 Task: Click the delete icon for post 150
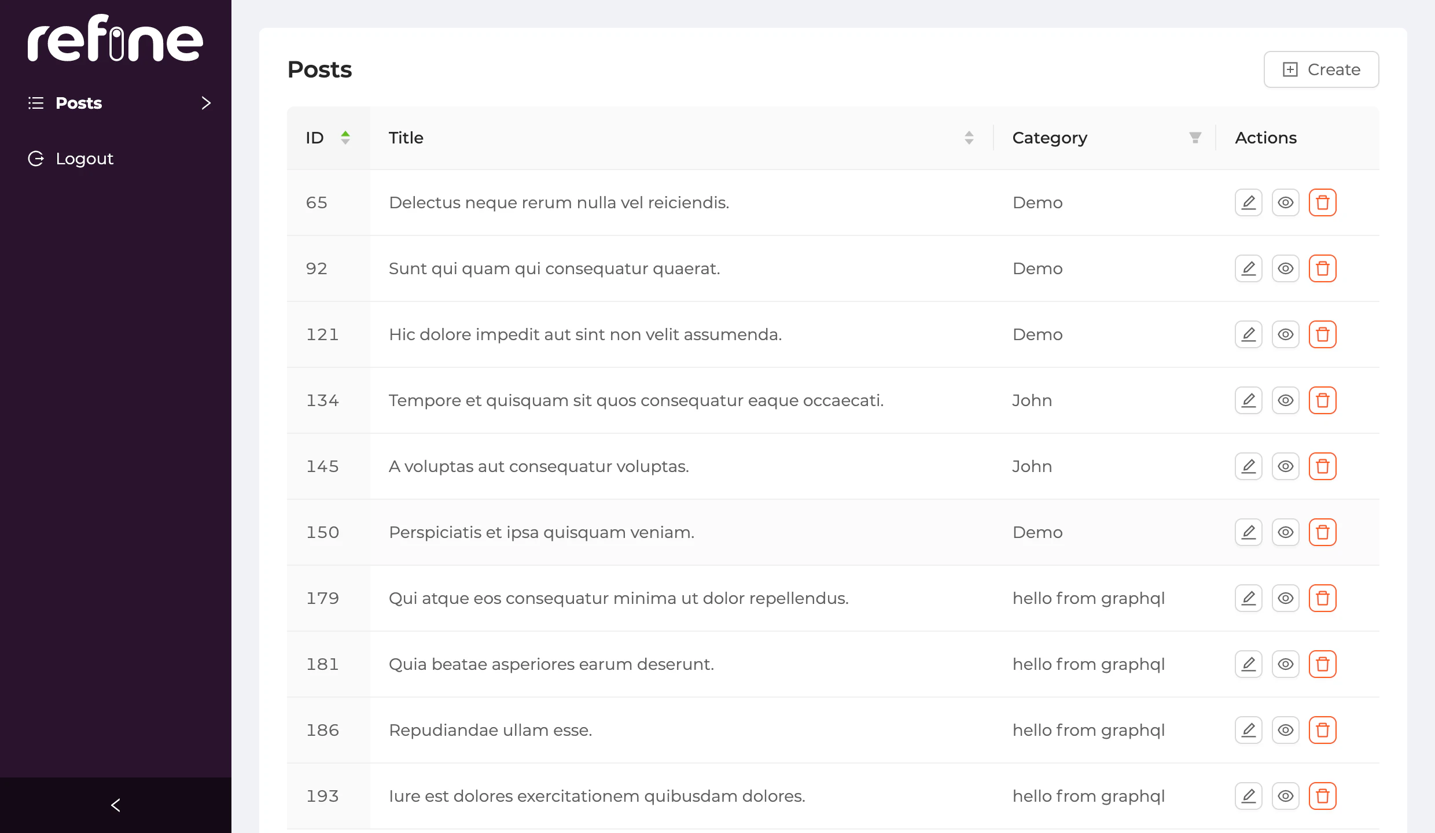pos(1322,532)
